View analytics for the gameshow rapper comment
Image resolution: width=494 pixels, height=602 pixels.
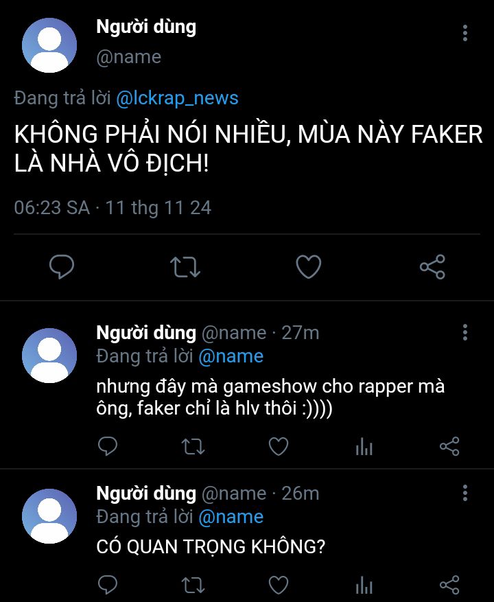[x=364, y=446]
